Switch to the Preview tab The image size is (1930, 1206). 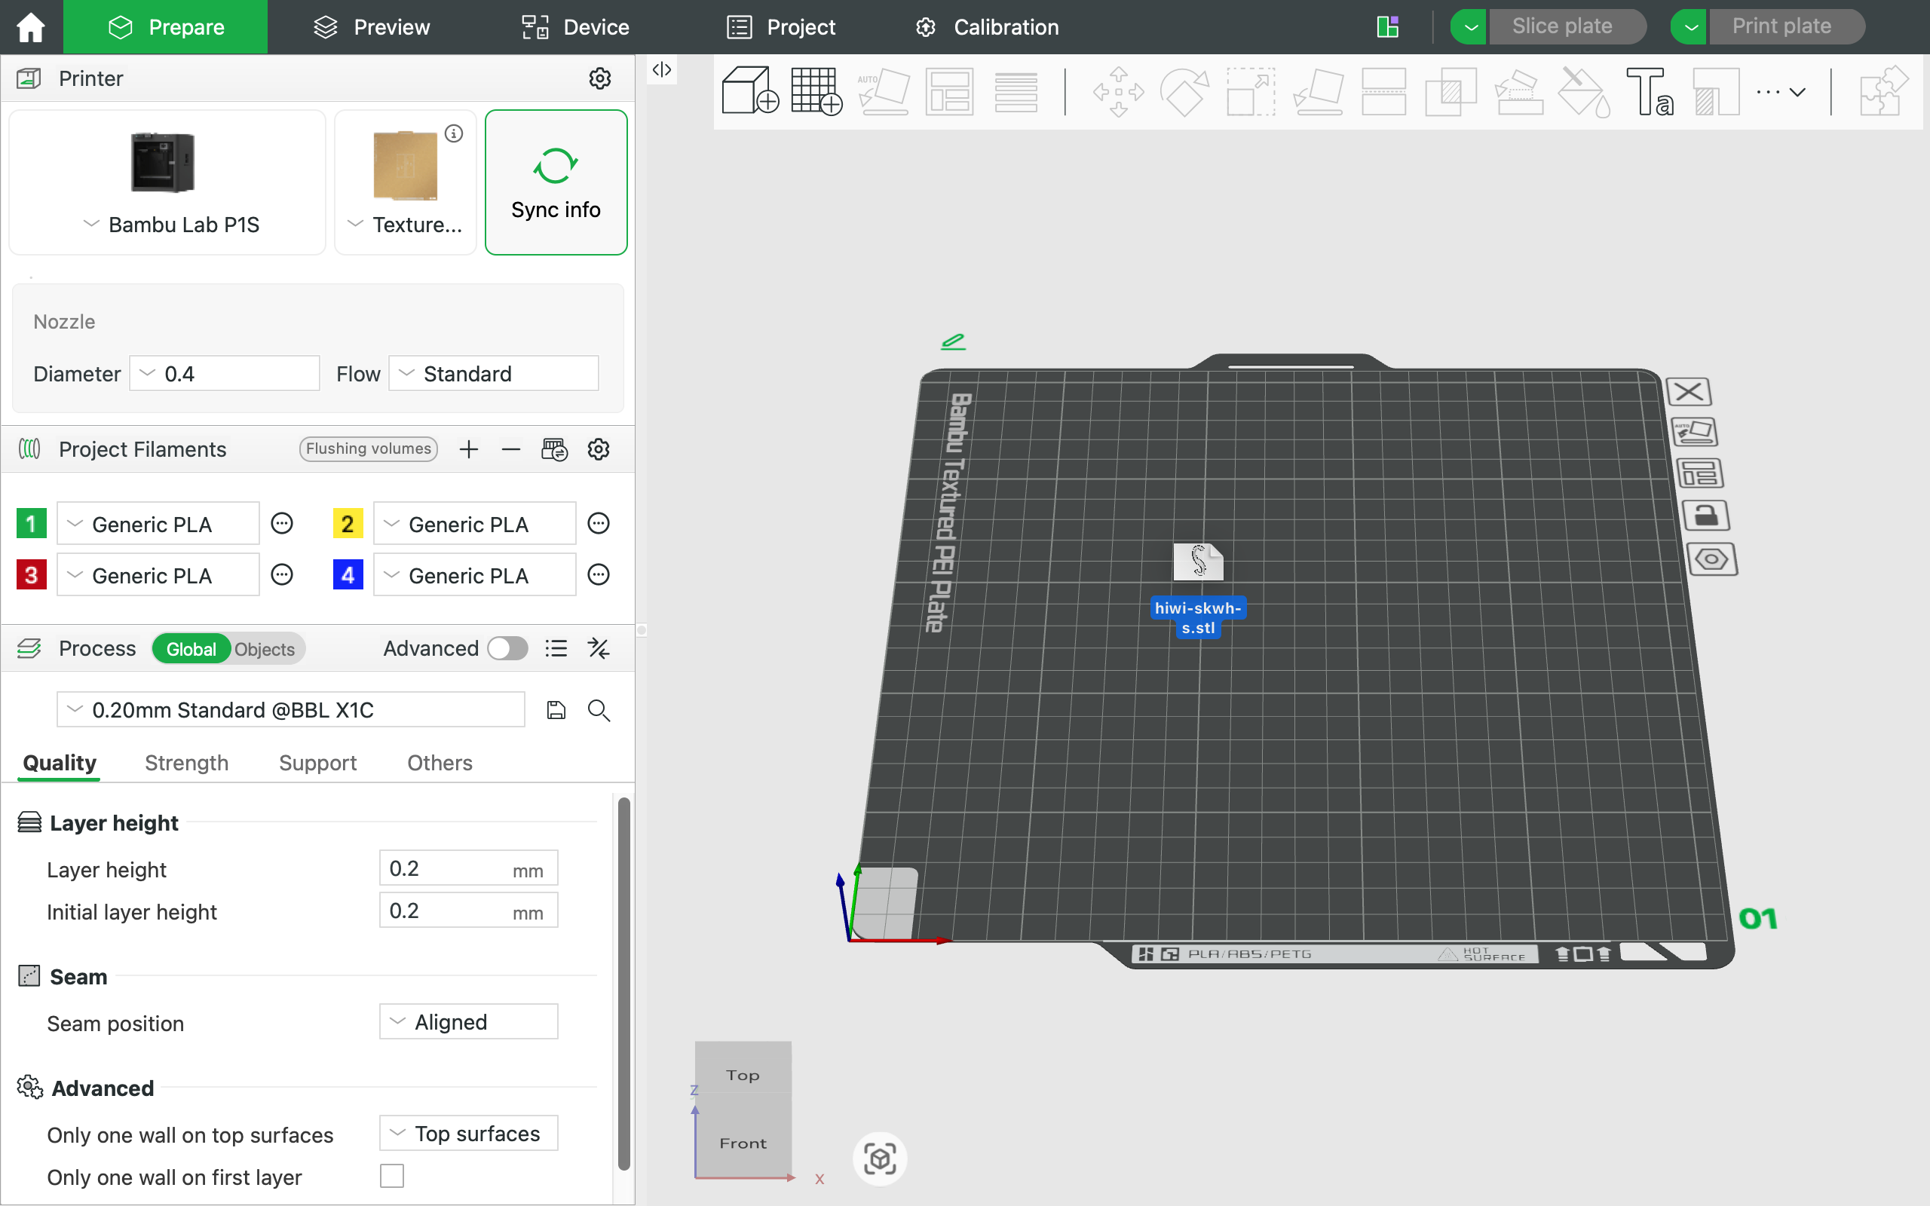pos(372,27)
